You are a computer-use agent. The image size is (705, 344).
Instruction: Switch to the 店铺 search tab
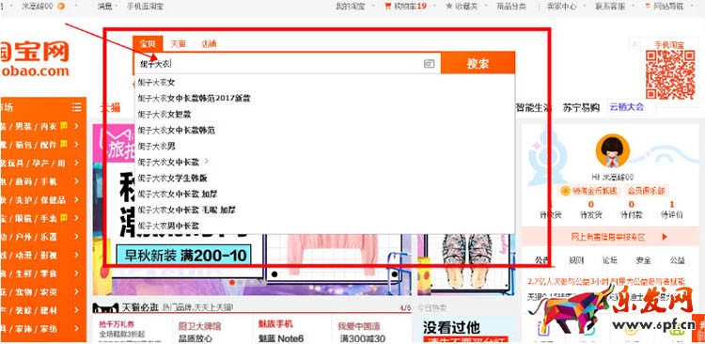coord(209,43)
